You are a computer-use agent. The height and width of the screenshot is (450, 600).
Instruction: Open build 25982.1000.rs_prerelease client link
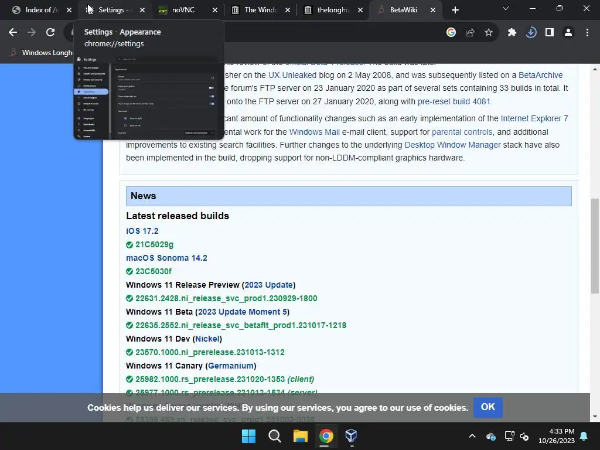[x=224, y=379]
